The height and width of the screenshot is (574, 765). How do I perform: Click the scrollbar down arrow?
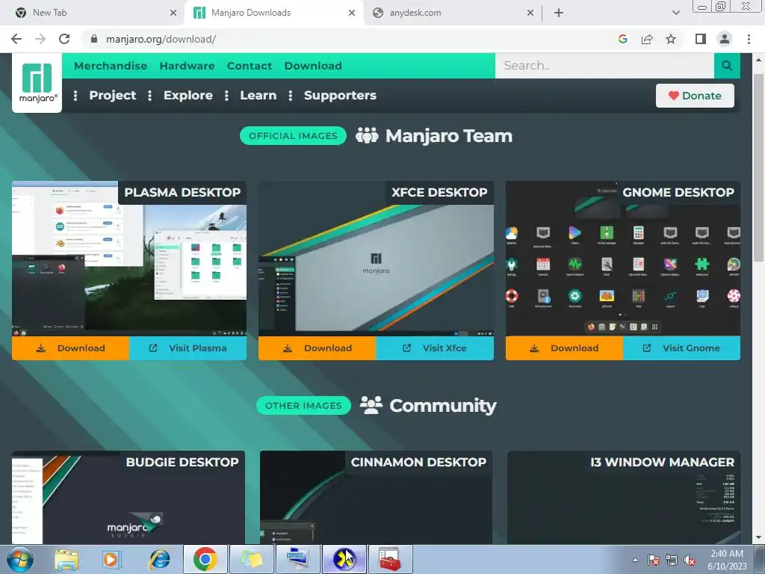758,537
